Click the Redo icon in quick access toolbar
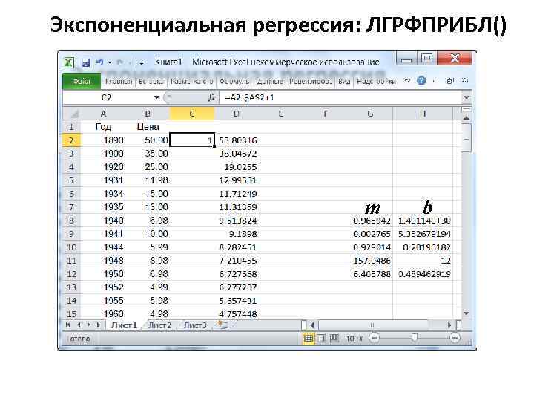The width and height of the screenshot is (534, 401). tap(120, 62)
